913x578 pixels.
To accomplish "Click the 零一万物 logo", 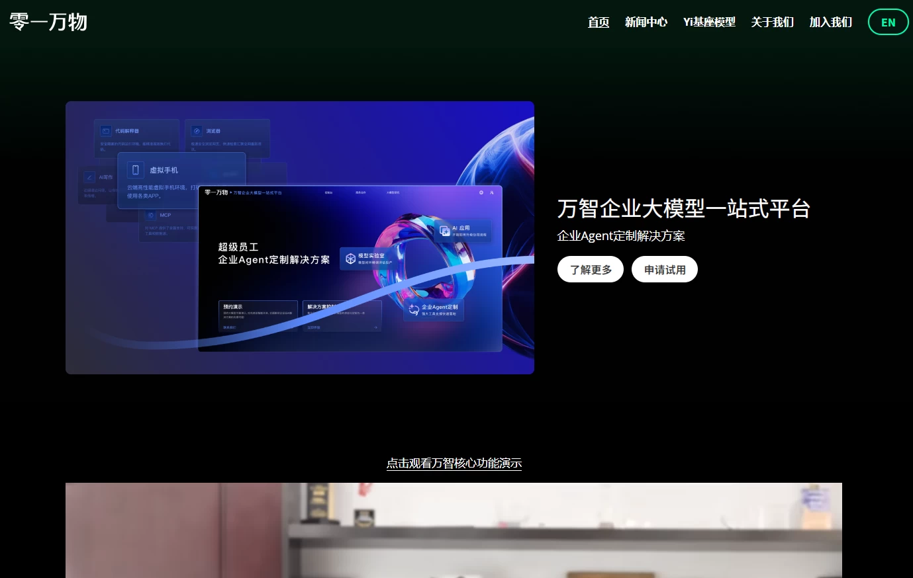I will tap(48, 21).
